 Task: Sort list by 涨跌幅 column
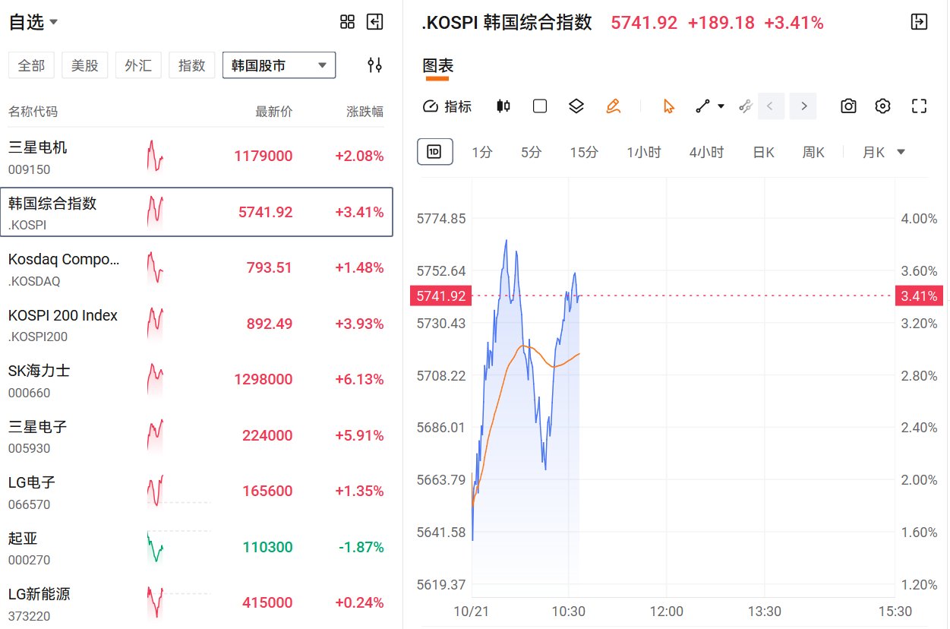coord(365,112)
